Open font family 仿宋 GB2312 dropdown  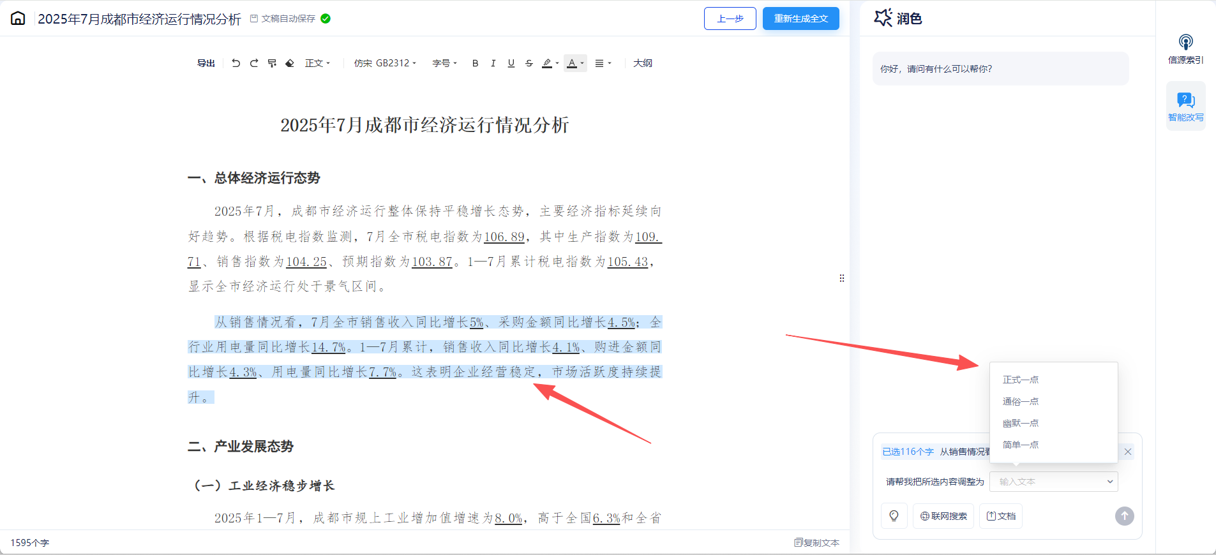tap(385, 63)
